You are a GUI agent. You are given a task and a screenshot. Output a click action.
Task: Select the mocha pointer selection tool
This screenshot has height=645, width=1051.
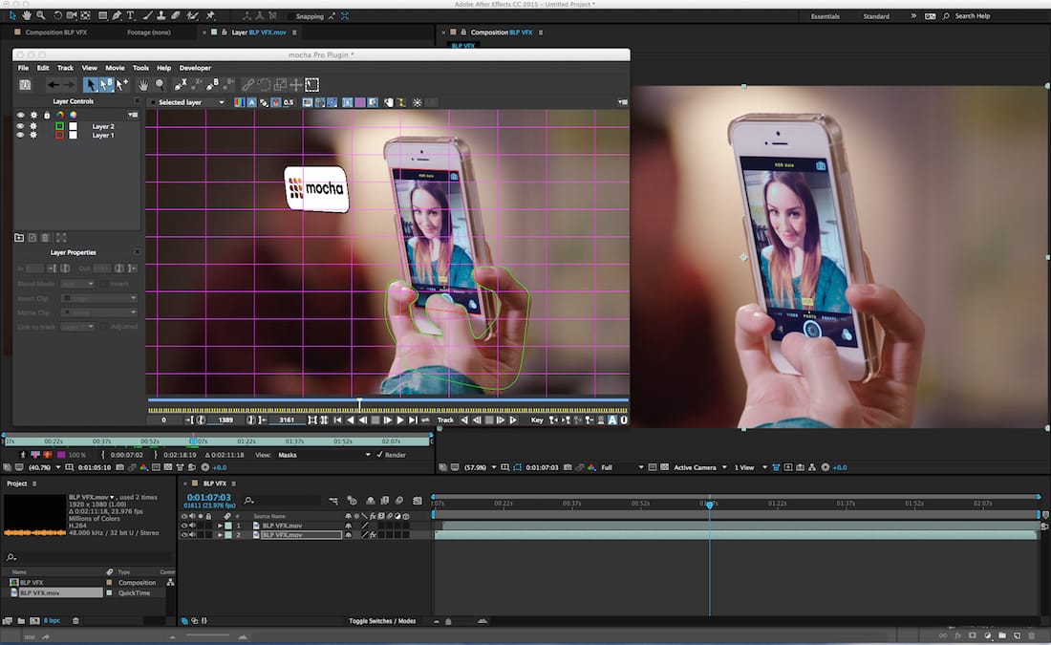[91, 84]
